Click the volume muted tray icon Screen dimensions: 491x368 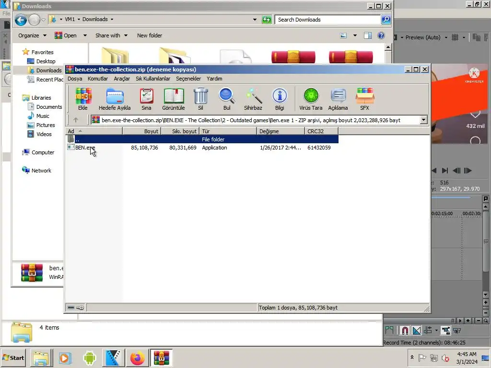tap(445, 358)
